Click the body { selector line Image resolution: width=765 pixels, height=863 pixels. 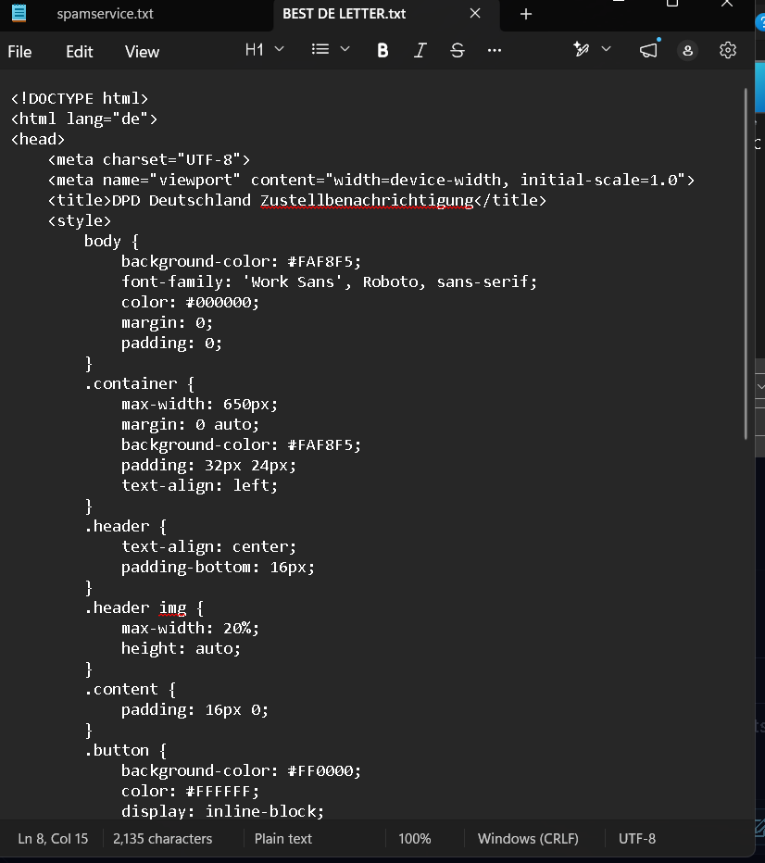click(111, 241)
